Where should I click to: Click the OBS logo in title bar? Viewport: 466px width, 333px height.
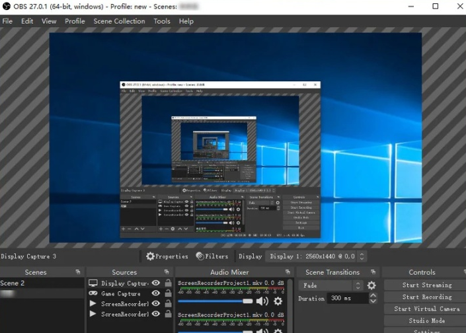(6, 6)
